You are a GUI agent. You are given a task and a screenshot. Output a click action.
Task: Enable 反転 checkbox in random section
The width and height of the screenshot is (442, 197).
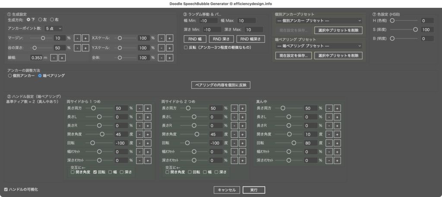pos(186,48)
